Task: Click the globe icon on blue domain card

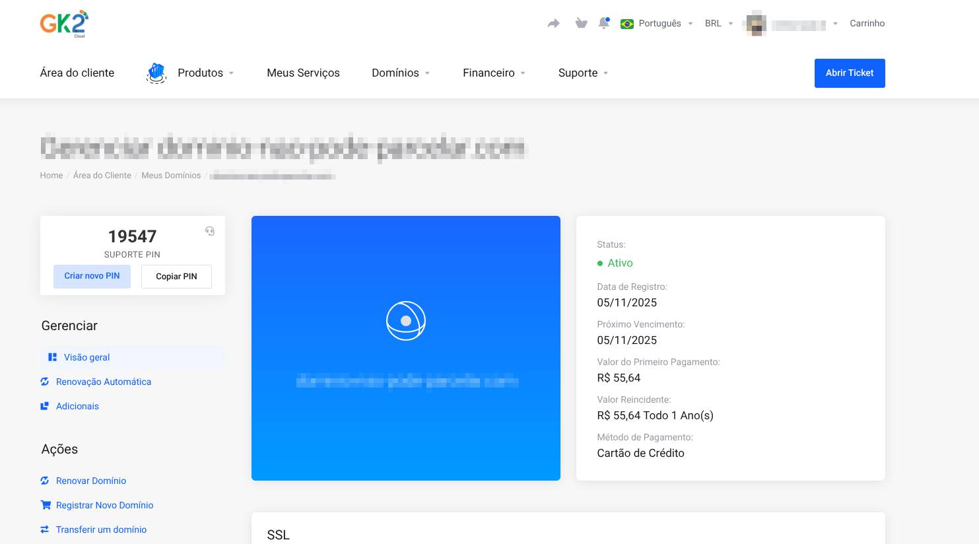Action: [x=405, y=321]
